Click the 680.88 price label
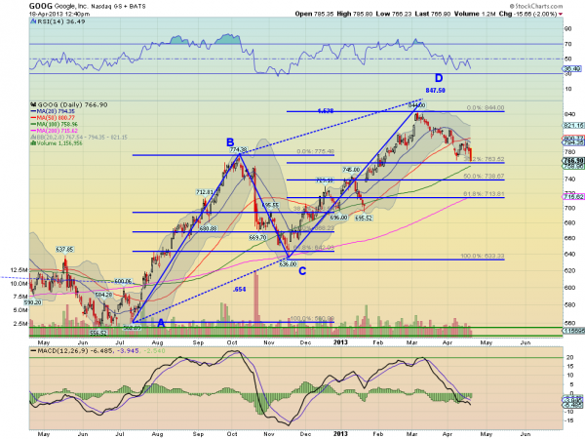The width and height of the screenshot is (585, 439). click(x=209, y=228)
